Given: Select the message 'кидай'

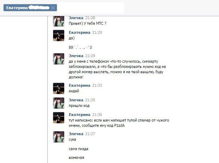Looking at the screenshot, I should pos(74,91).
